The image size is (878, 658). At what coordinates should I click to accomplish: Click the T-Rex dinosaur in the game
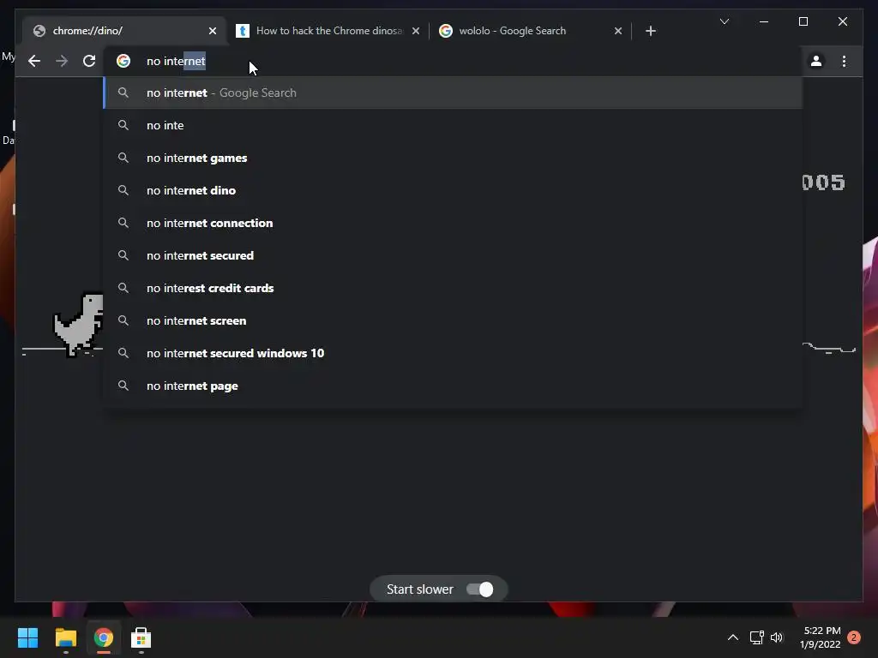(x=78, y=324)
